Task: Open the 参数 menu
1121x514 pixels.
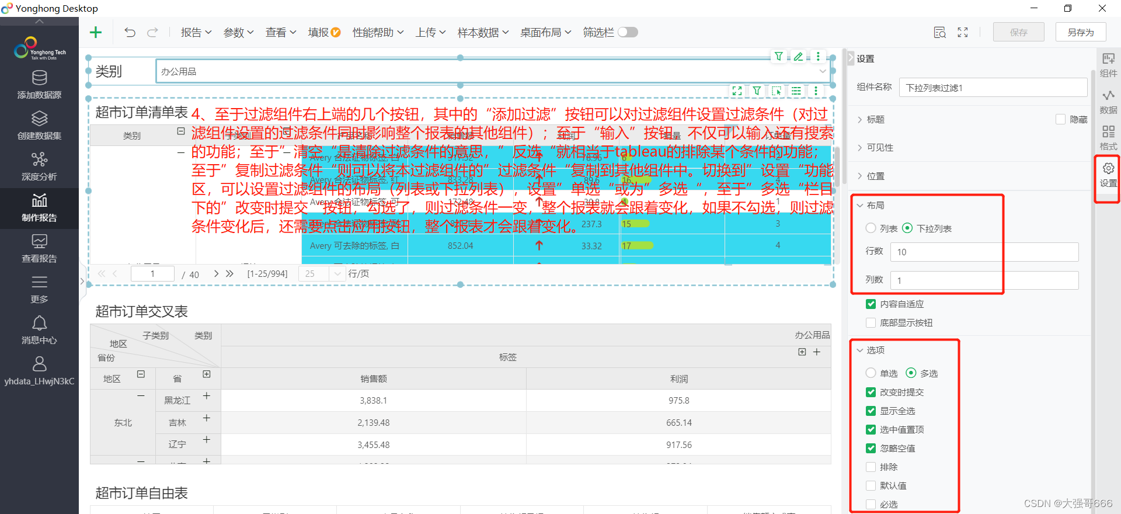Action: [238, 32]
